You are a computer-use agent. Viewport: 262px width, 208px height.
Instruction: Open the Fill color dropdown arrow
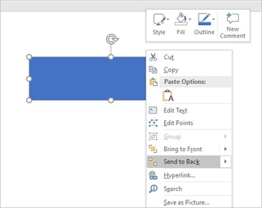pyautogui.click(x=190, y=19)
